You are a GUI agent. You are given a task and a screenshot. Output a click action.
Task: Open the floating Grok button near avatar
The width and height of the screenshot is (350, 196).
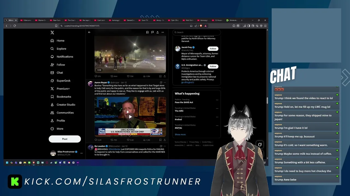260,145
